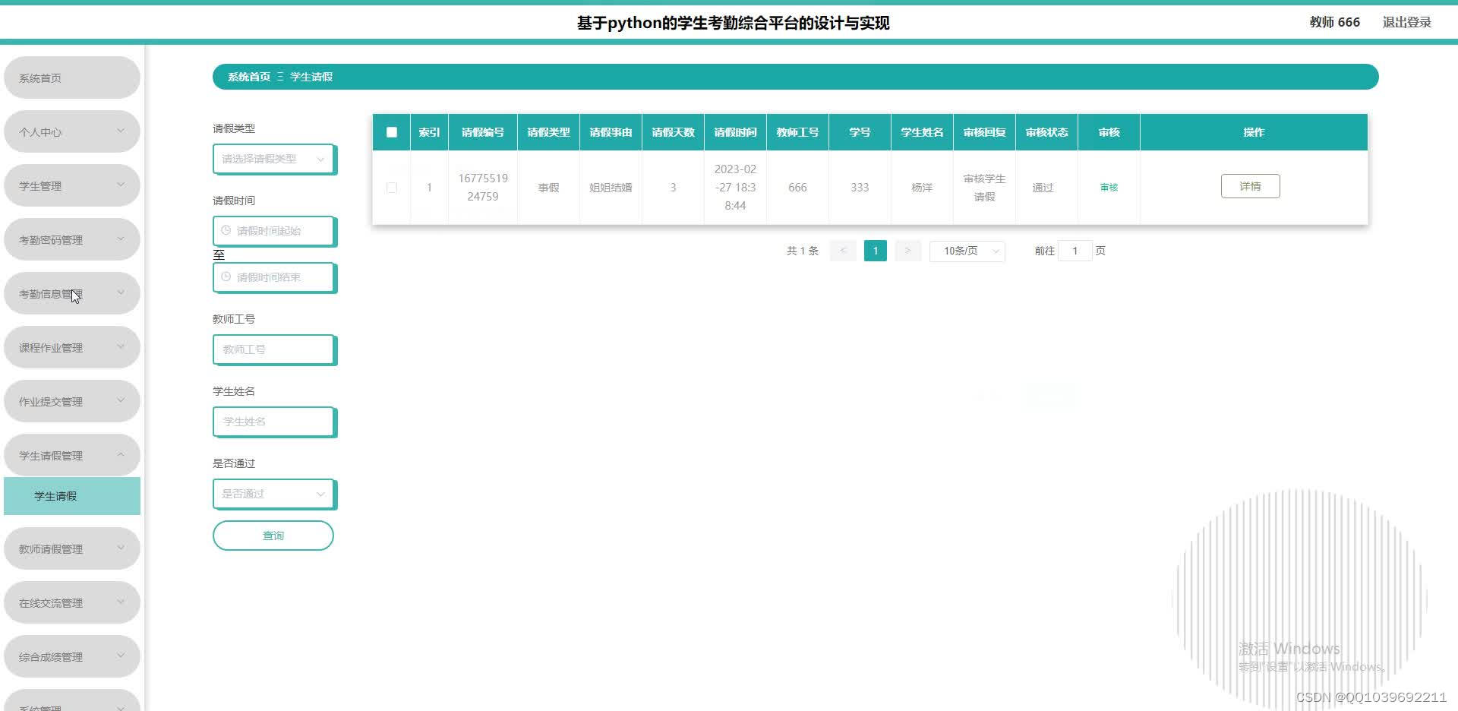Click 系统首页 in the breadcrumb
Image resolution: width=1458 pixels, height=711 pixels.
pos(249,77)
